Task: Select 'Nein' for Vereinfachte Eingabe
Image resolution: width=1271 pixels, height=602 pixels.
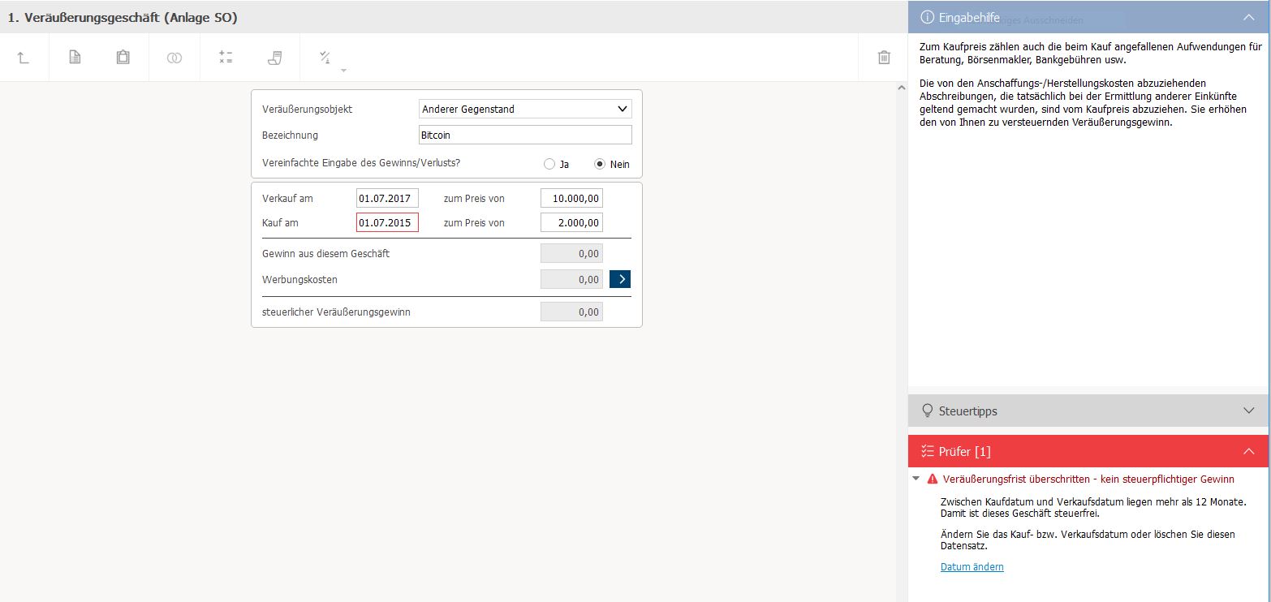Action: 600,164
